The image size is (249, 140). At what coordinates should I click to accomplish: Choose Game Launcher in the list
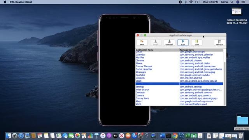point(179,69)
